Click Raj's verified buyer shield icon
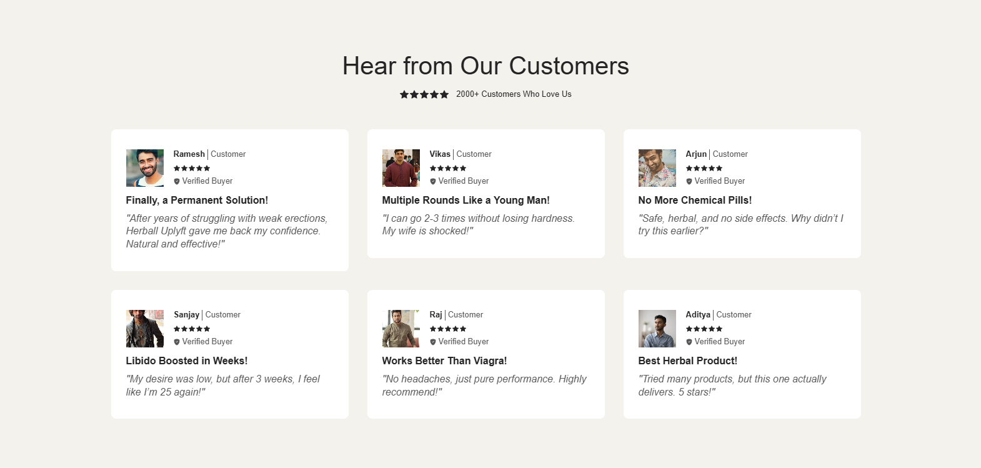The image size is (981, 468). 433,342
